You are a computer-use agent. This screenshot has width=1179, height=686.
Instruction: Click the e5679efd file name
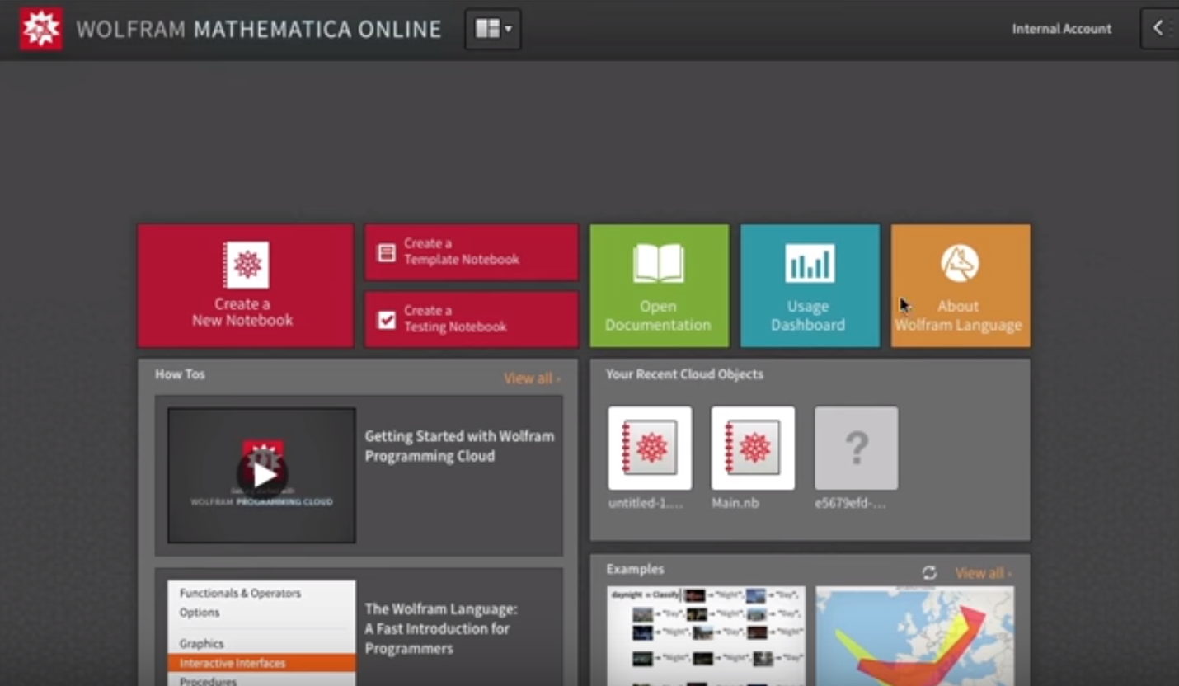point(852,503)
